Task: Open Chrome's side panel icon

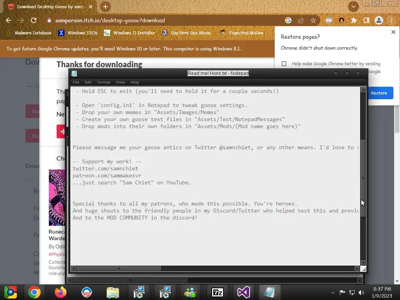Action: [366, 20]
